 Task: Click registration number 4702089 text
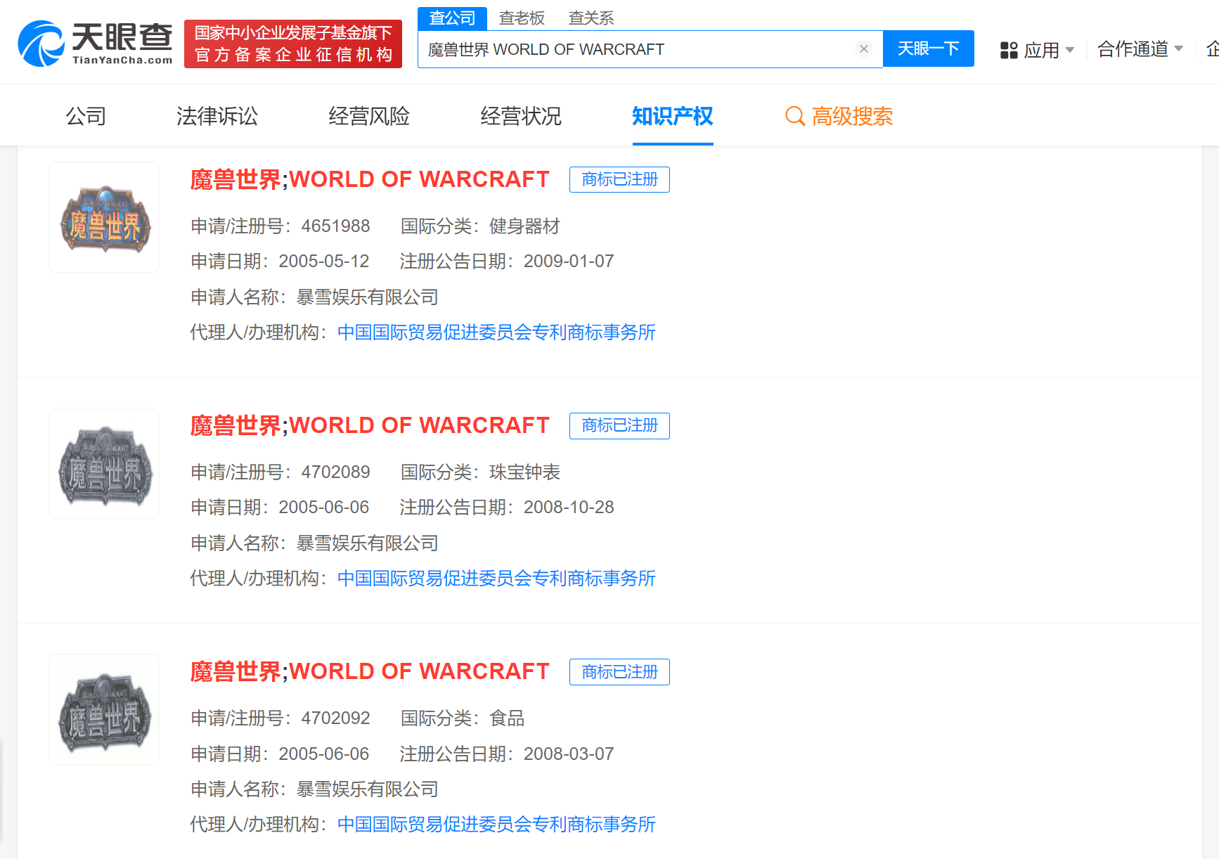pos(335,472)
